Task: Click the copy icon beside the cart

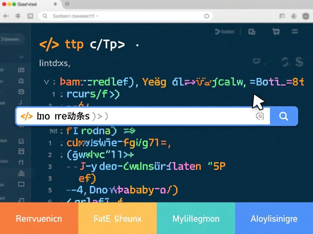Action: pos(252,32)
